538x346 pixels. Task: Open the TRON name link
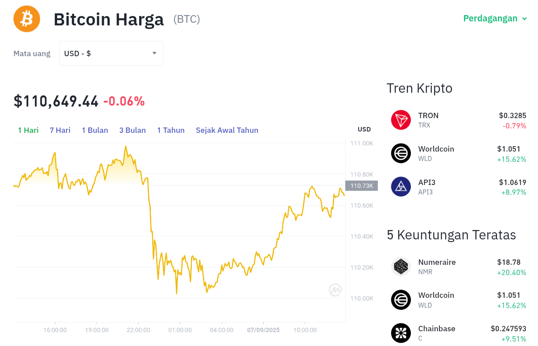pyautogui.click(x=428, y=115)
